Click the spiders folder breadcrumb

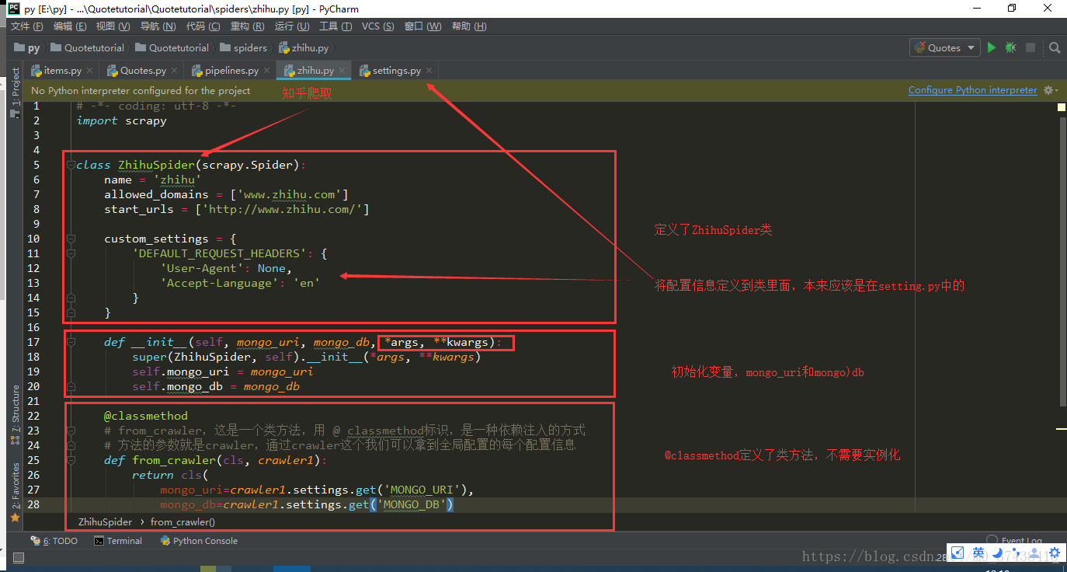point(244,47)
